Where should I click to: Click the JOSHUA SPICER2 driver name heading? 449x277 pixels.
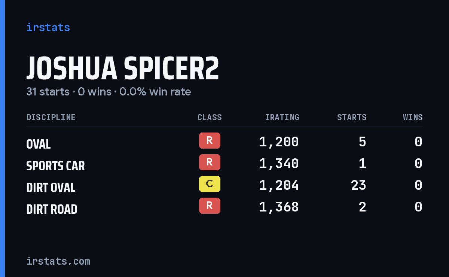pyautogui.click(x=122, y=68)
